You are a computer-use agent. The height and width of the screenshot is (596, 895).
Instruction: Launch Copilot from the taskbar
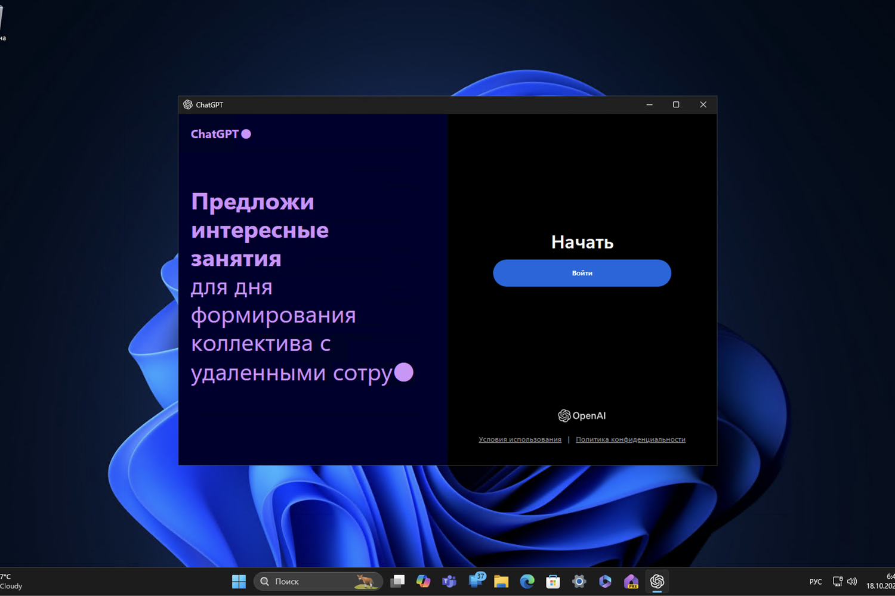coord(424,581)
